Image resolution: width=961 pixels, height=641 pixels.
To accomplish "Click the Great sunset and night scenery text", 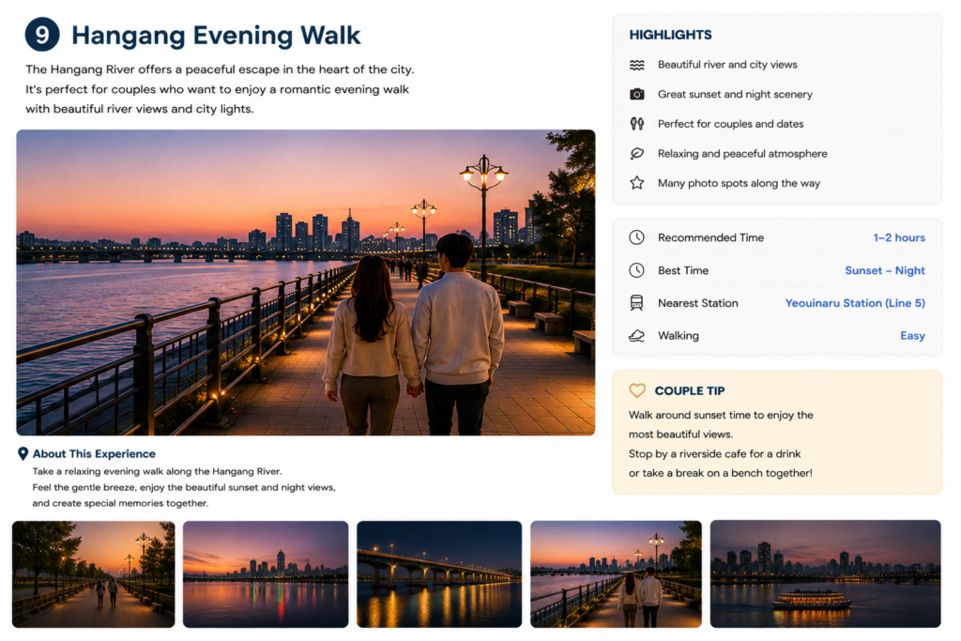I will click(x=735, y=95).
